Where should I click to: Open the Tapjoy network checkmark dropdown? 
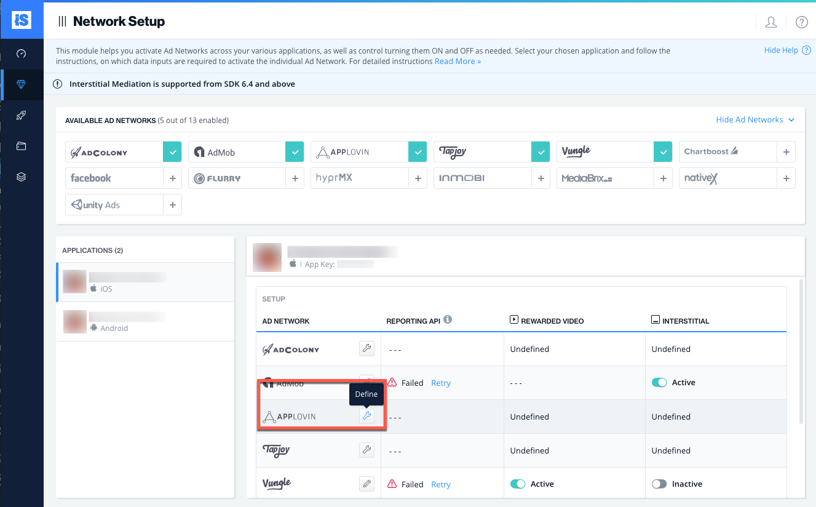point(541,151)
